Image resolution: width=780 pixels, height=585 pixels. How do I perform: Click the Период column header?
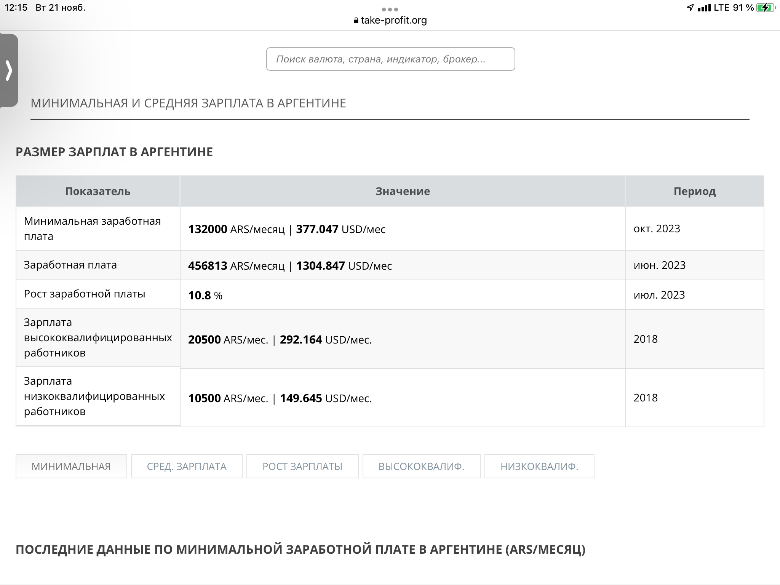tap(695, 191)
